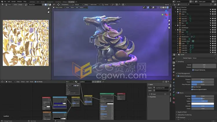Image resolution: width=217 pixels, height=122 pixels.
Task: Toggle camera view icon in 3D viewport
Action: click(169, 28)
